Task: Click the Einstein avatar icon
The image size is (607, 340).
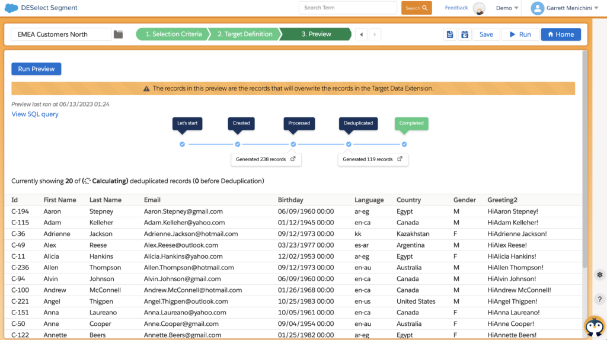Action: [x=479, y=8]
